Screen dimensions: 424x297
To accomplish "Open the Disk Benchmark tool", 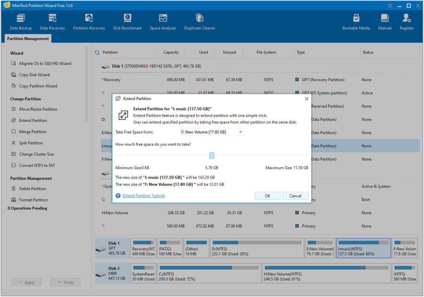I will coord(127,21).
